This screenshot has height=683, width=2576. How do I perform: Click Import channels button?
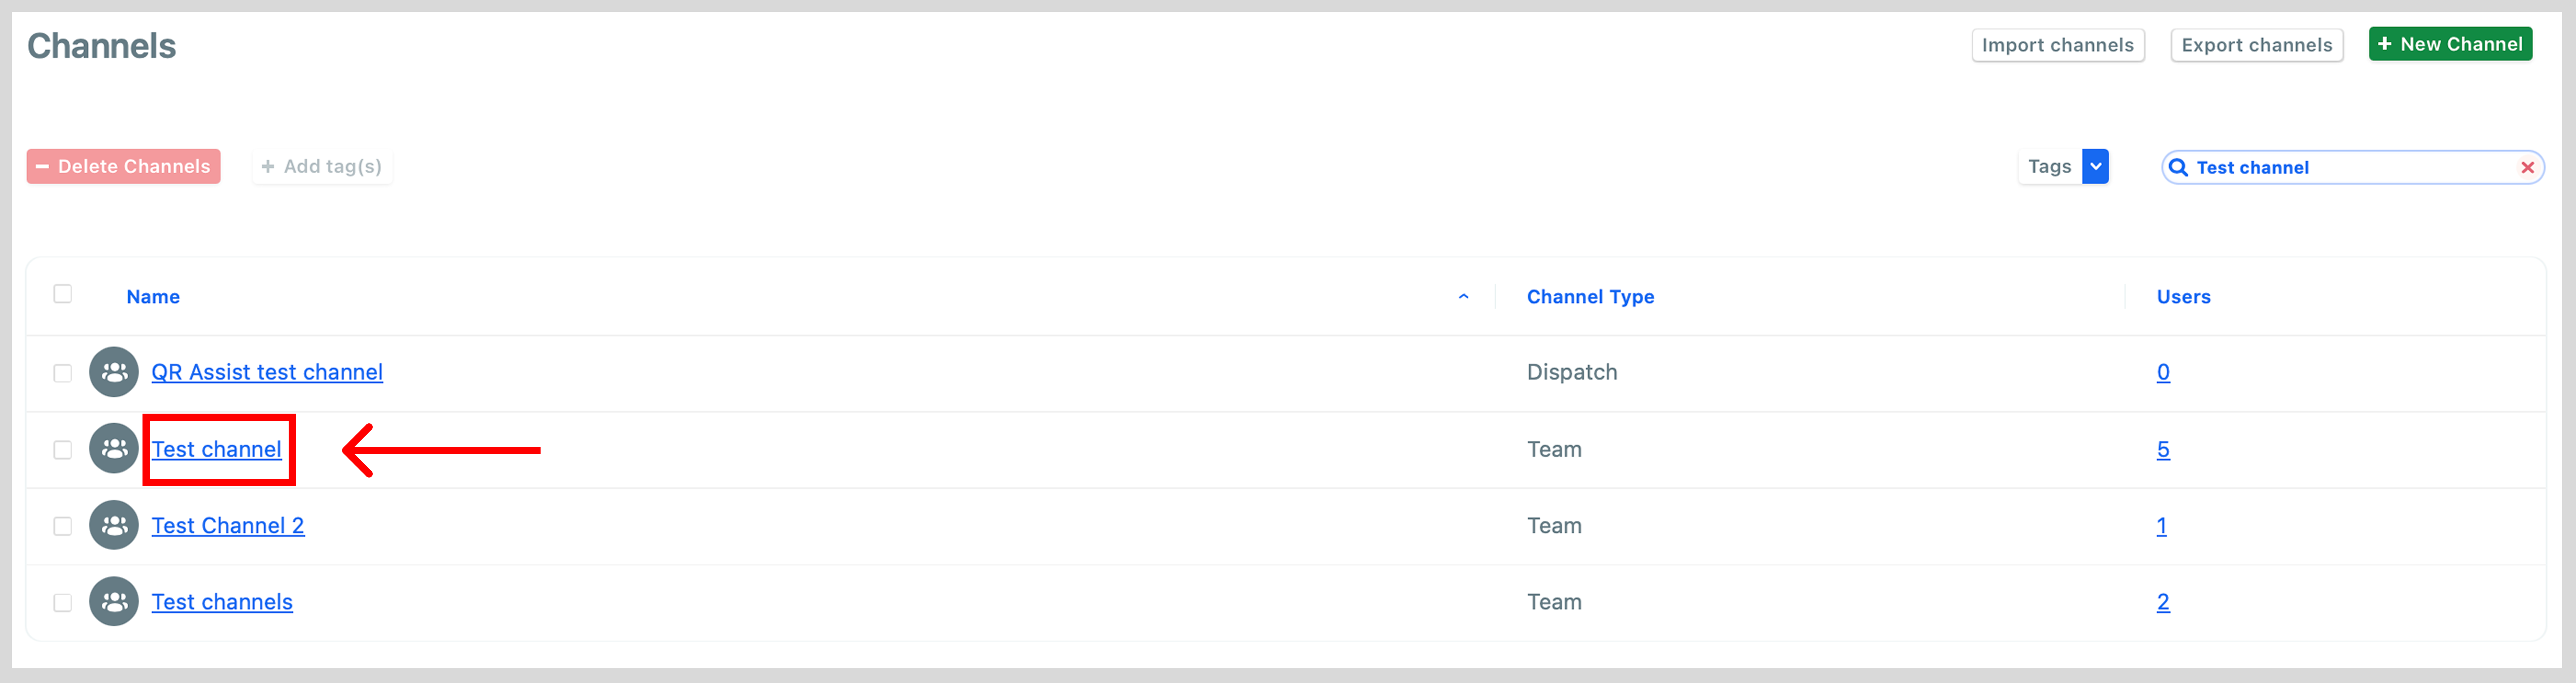click(x=2058, y=45)
